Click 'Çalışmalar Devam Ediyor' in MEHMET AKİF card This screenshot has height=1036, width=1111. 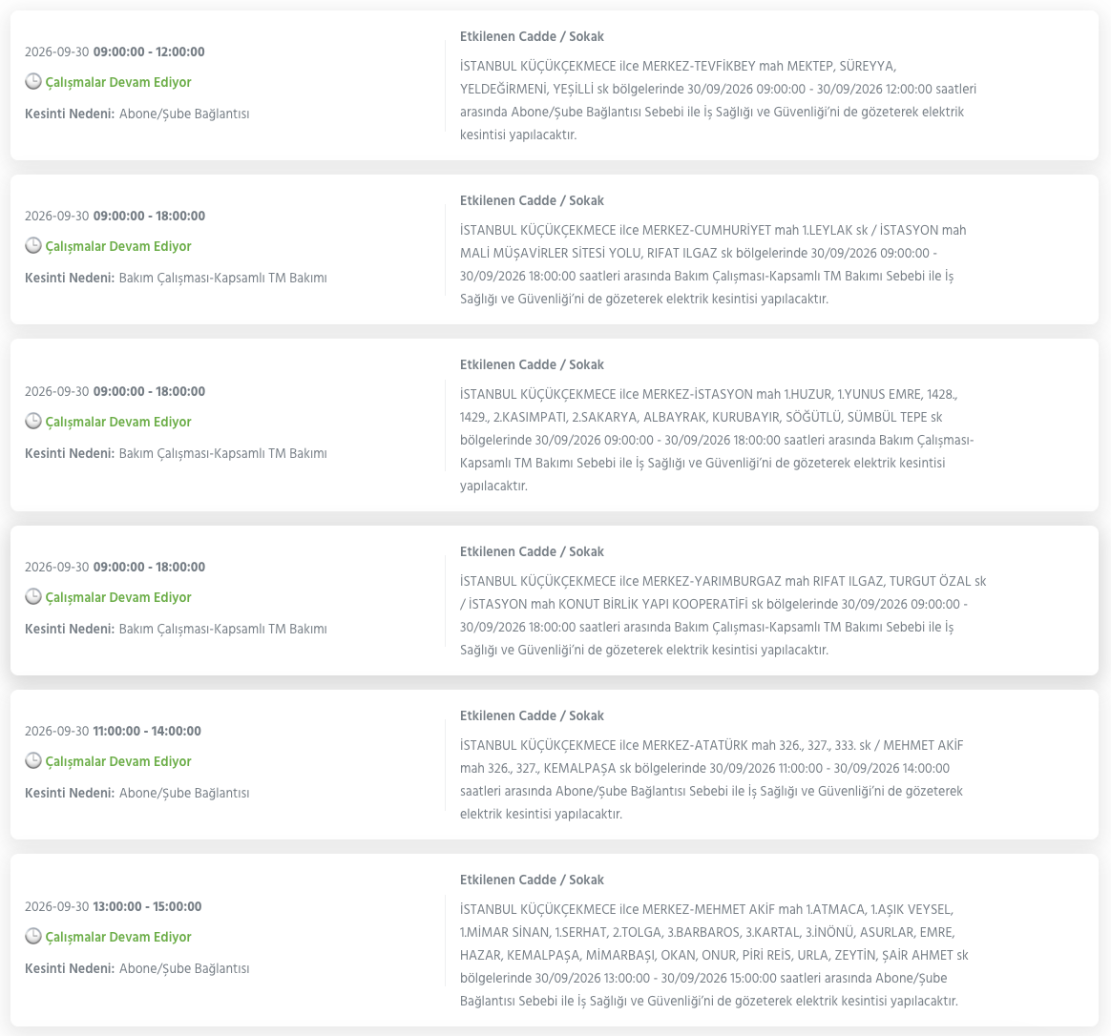pyautogui.click(x=118, y=938)
